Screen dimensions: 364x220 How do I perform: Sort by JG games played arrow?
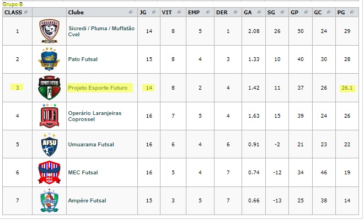[x=154, y=12]
